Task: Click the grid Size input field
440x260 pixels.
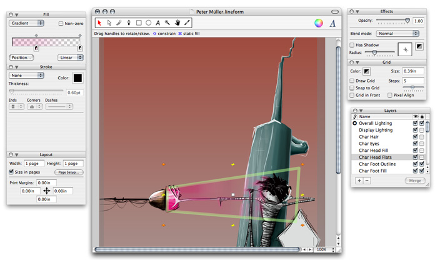Action: point(413,71)
